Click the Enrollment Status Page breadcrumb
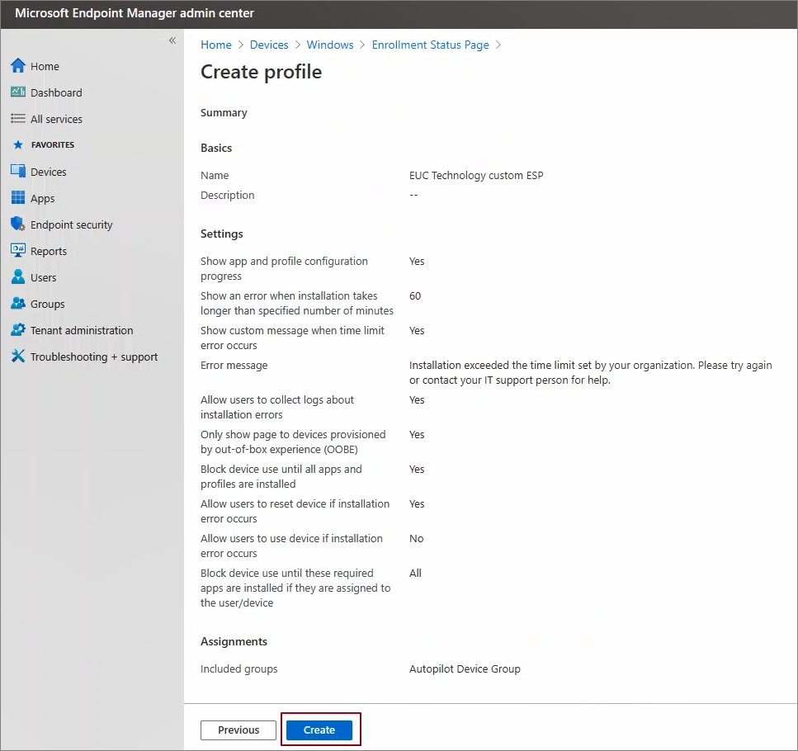 [430, 45]
